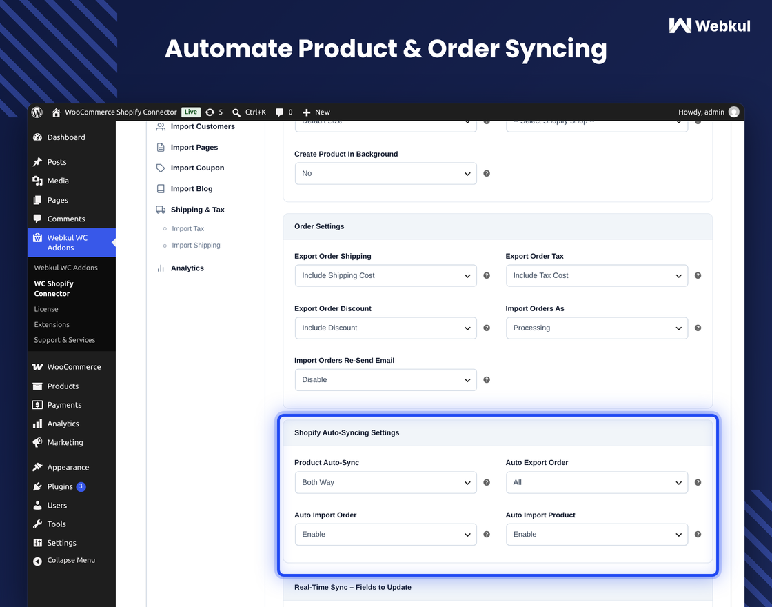Image resolution: width=772 pixels, height=607 pixels.
Task: Click the updates refresh icon showing 5
Action: click(210, 112)
